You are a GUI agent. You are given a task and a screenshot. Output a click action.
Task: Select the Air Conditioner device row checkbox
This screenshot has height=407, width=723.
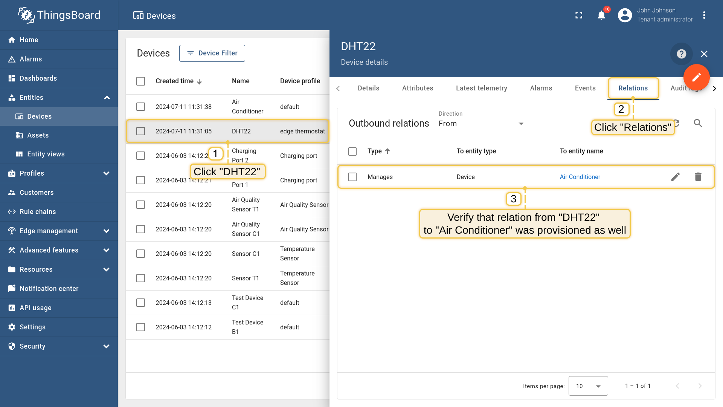click(x=140, y=107)
